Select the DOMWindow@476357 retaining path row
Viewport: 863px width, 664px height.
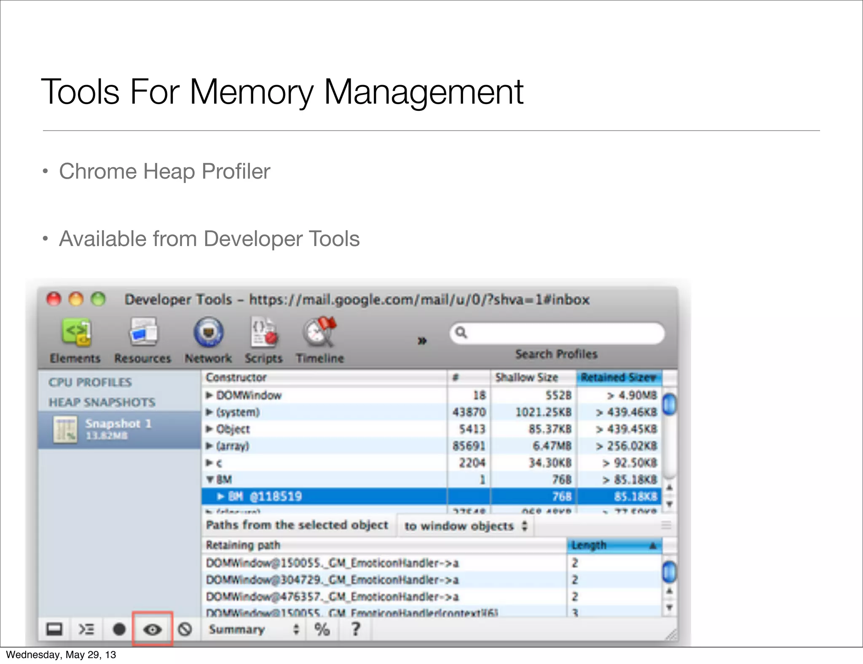[x=432, y=597]
